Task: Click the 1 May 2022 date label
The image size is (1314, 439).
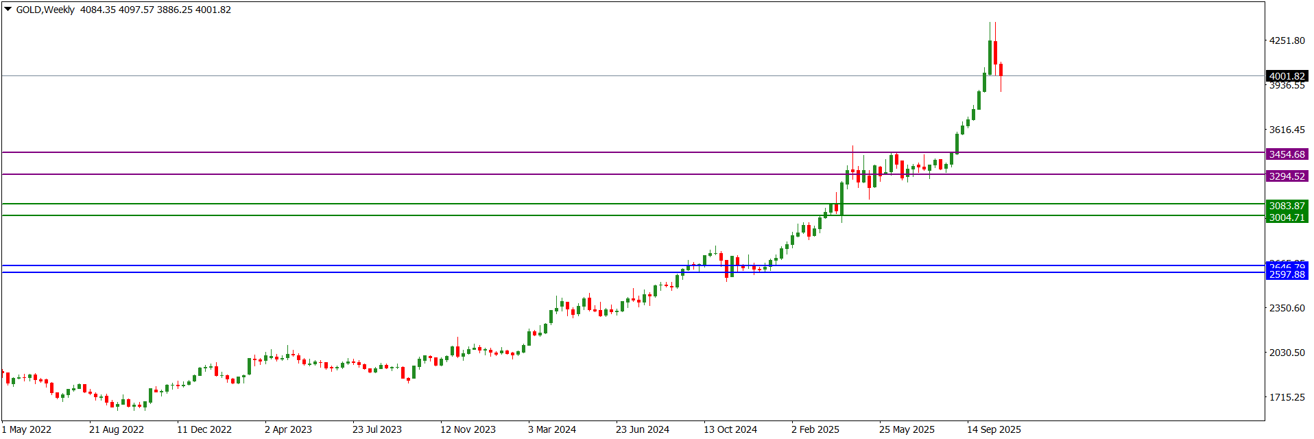Action: 27,429
